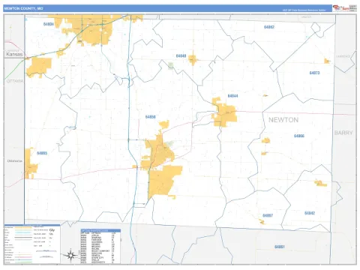Screen dimensions: 360x270
Task: Click the yellow city area below 64865
Action: tap(30, 164)
